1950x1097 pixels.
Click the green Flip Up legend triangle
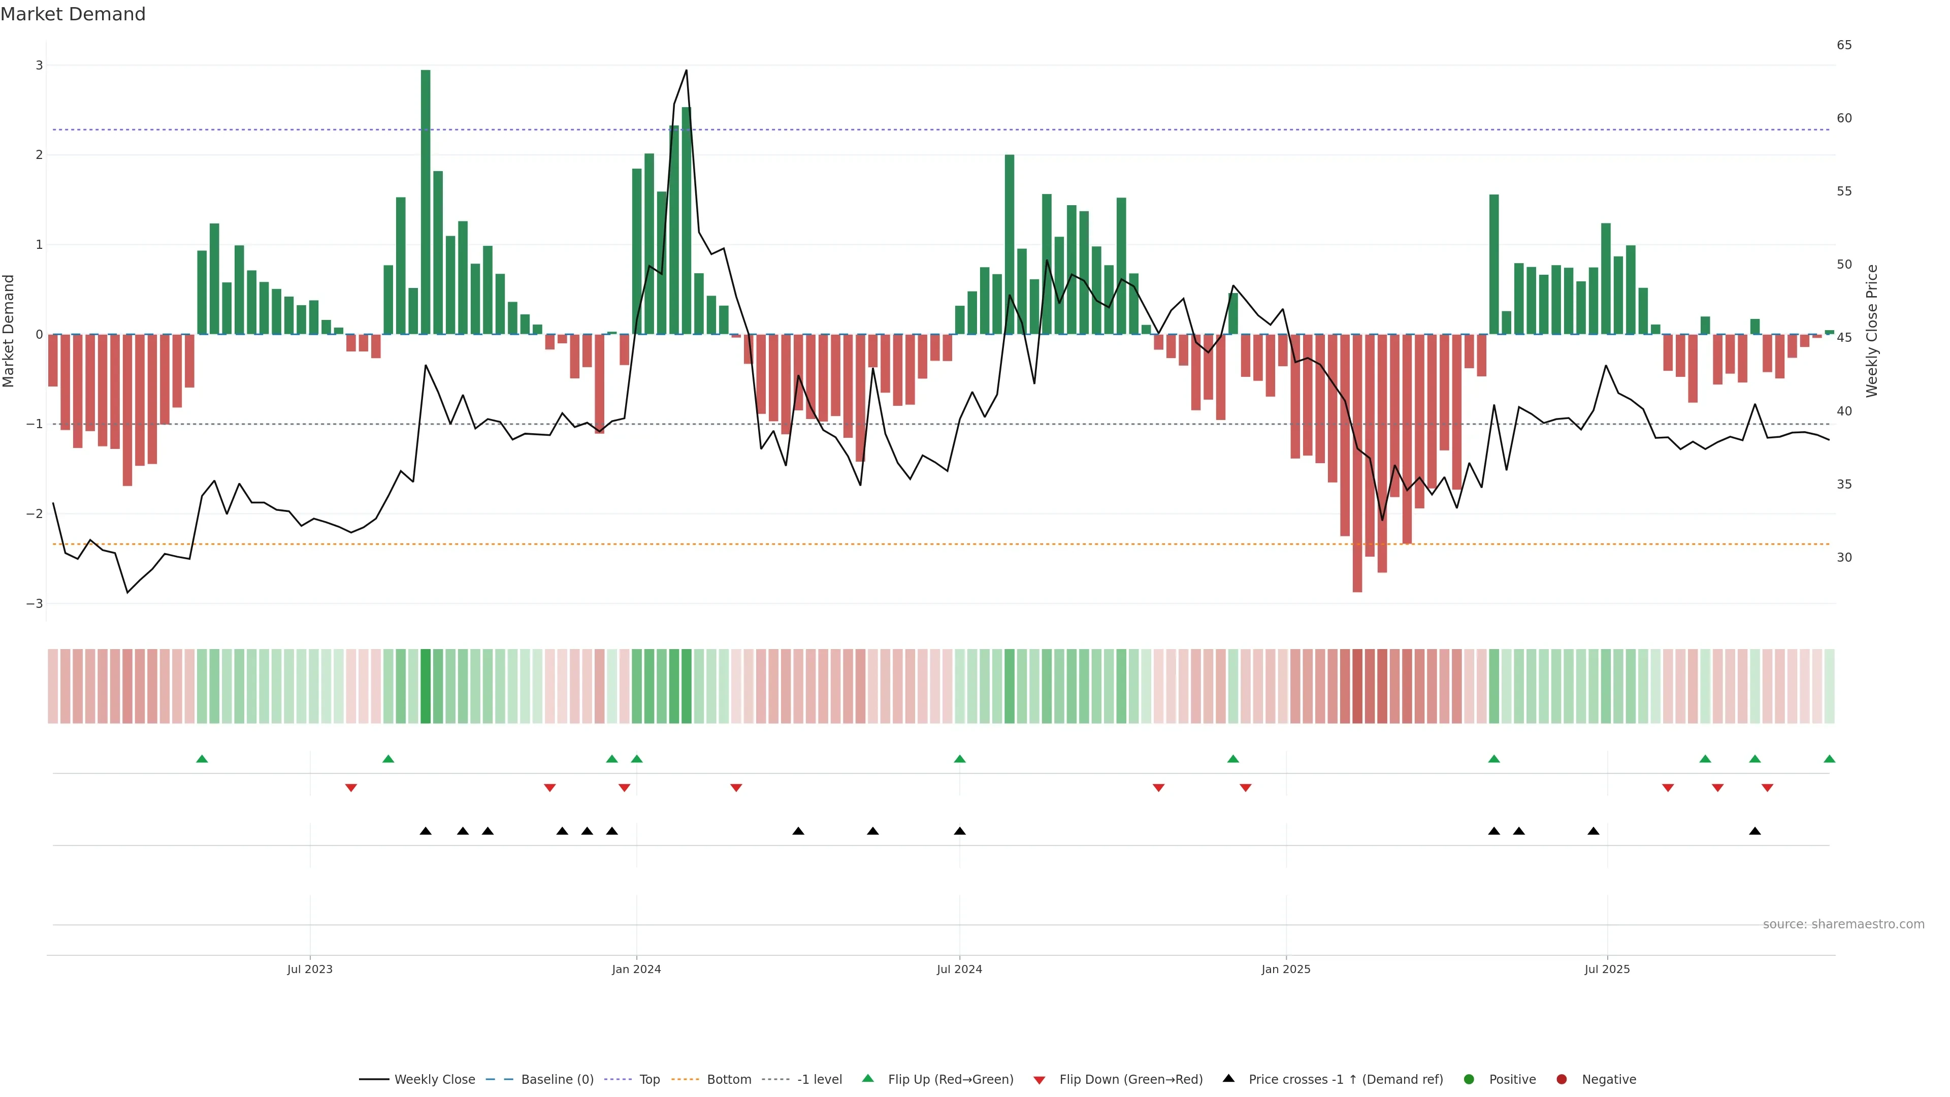pyautogui.click(x=868, y=1078)
